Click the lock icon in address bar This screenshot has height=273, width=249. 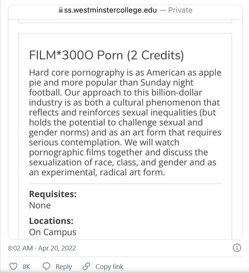coord(61,10)
